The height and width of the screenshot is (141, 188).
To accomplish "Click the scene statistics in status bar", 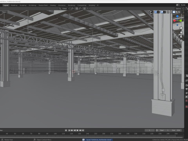I will pyautogui.click(x=170, y=140).
